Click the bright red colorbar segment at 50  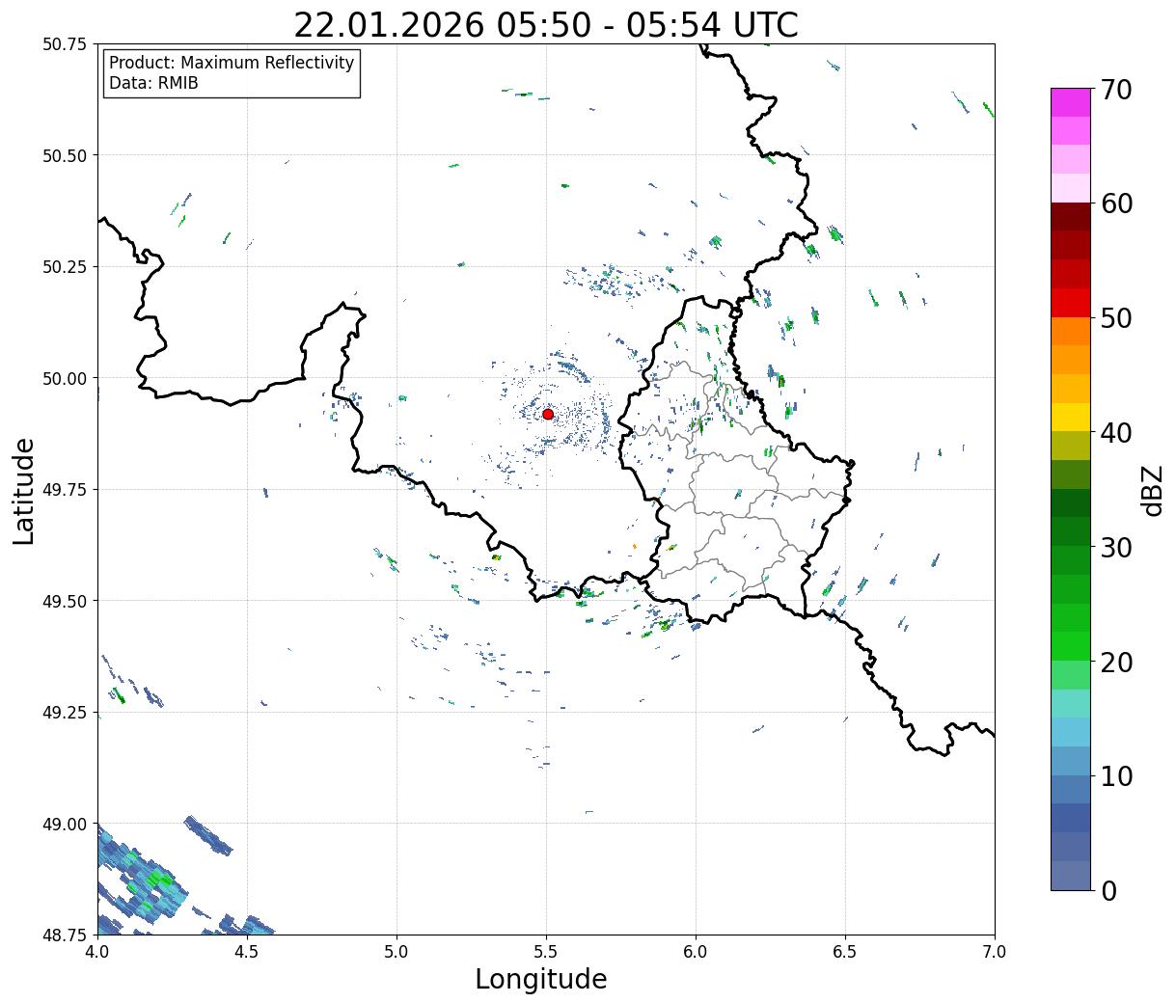pos(1071,303)
